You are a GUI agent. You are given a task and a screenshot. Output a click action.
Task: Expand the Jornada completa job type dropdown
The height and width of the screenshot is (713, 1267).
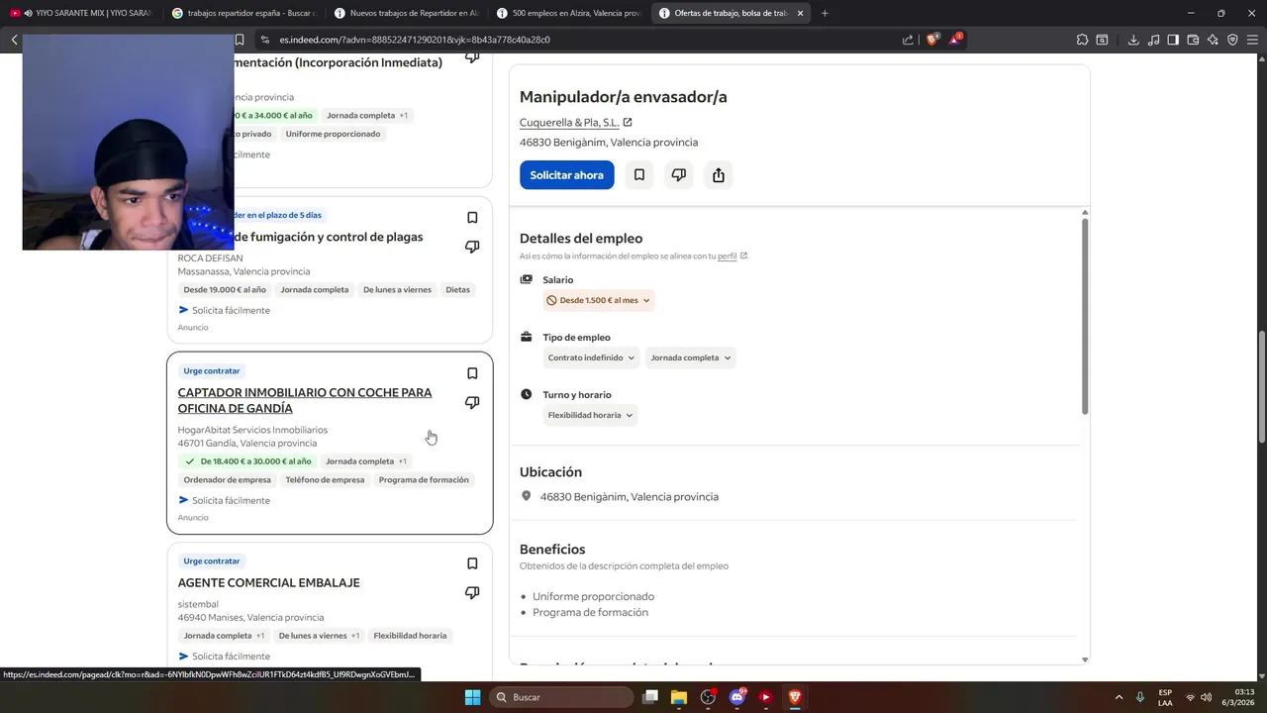691,357
